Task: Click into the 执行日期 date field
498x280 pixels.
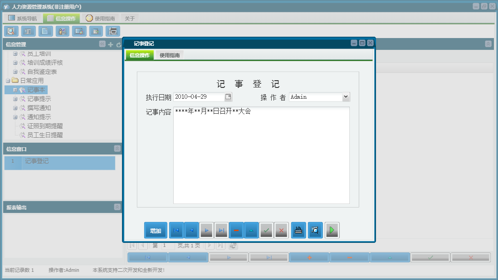Action: [199, 97]
